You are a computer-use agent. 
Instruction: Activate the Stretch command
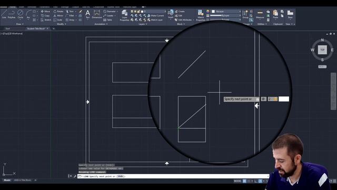[x=46, y=20]
